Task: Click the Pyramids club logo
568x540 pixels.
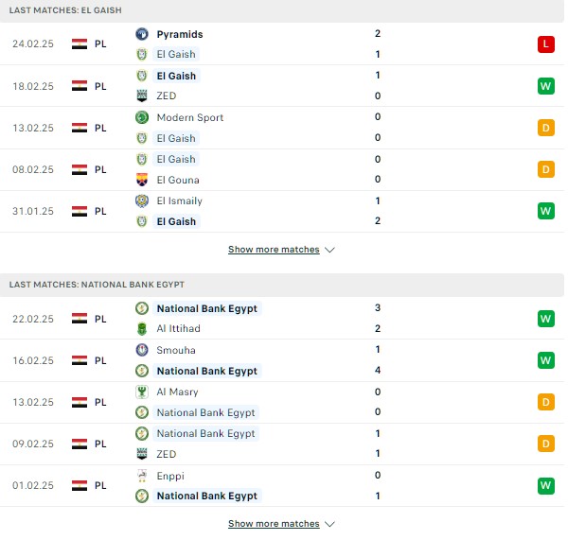Action: pyautogui.click(x=142, y=34)
